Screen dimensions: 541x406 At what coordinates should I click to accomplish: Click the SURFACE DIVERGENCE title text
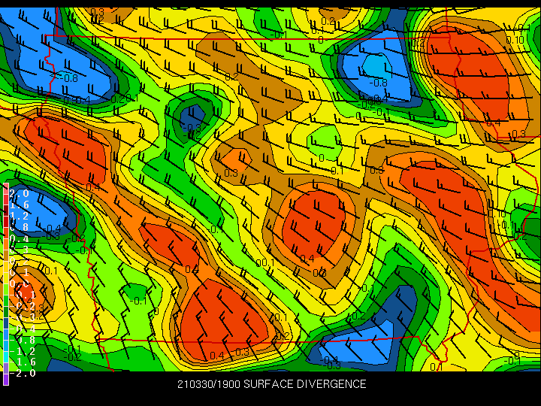(x=305, y=384)
